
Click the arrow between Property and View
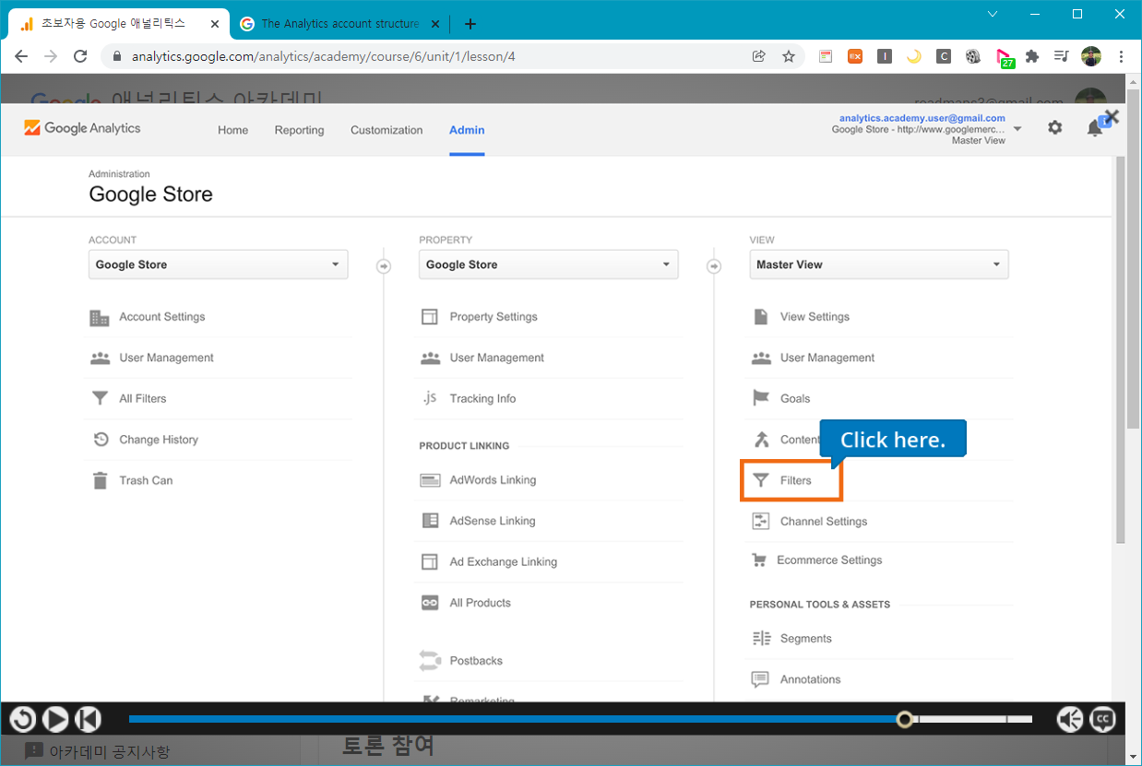pos(713,266)
